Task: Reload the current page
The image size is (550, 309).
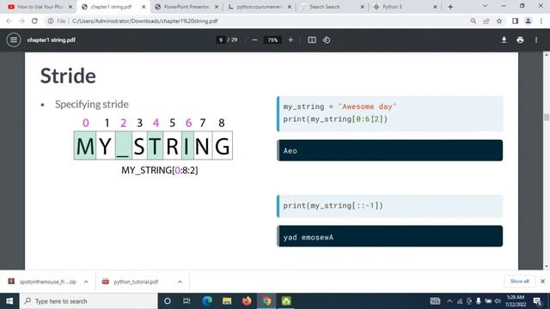Action: coord(34,21)
